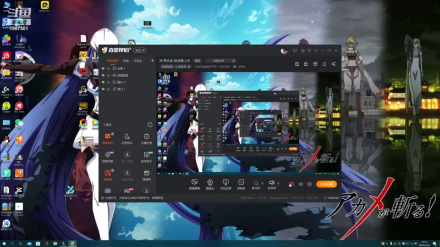440x247 pixels.
Task: Collapse the 工具箱 toolbox section
Action: [150, 125]
